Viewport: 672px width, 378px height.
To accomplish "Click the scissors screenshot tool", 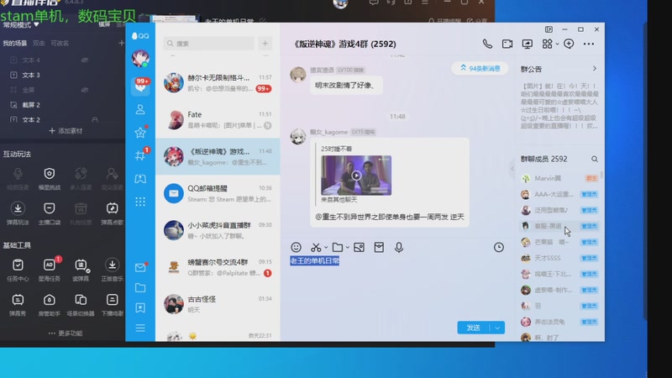I will pos(316,247).
